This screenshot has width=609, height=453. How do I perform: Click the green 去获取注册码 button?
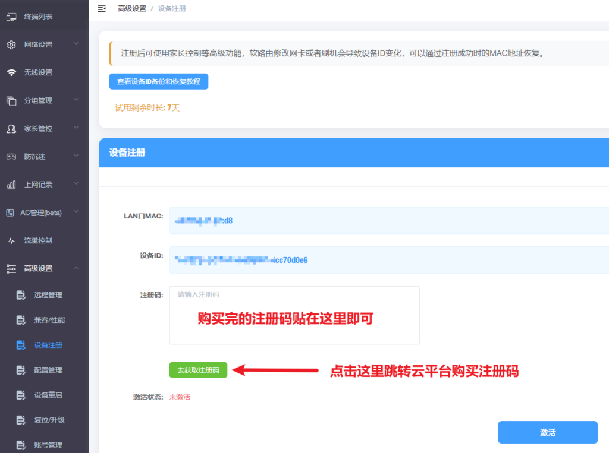pos(198,370)
